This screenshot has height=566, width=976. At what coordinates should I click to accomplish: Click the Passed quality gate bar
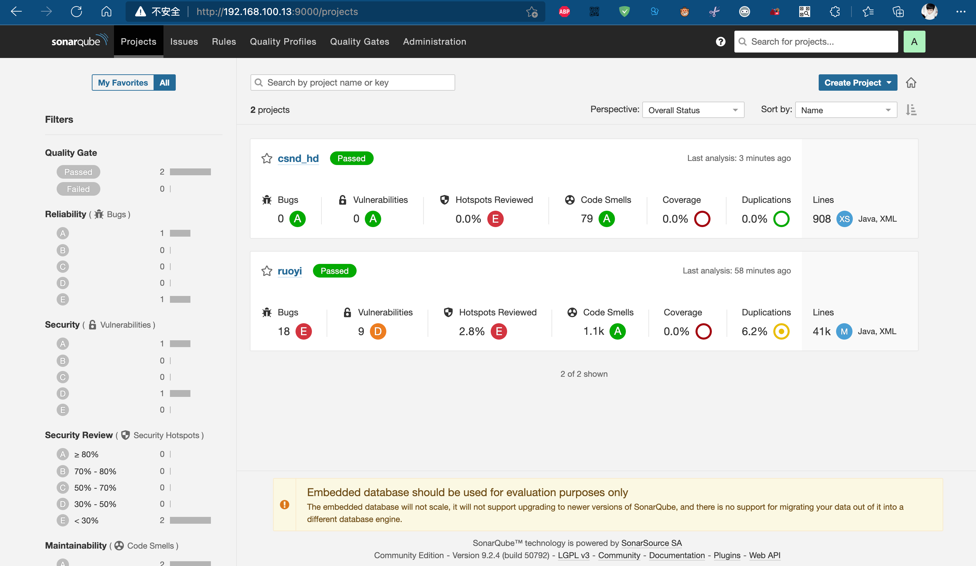[x=190, y=172]
